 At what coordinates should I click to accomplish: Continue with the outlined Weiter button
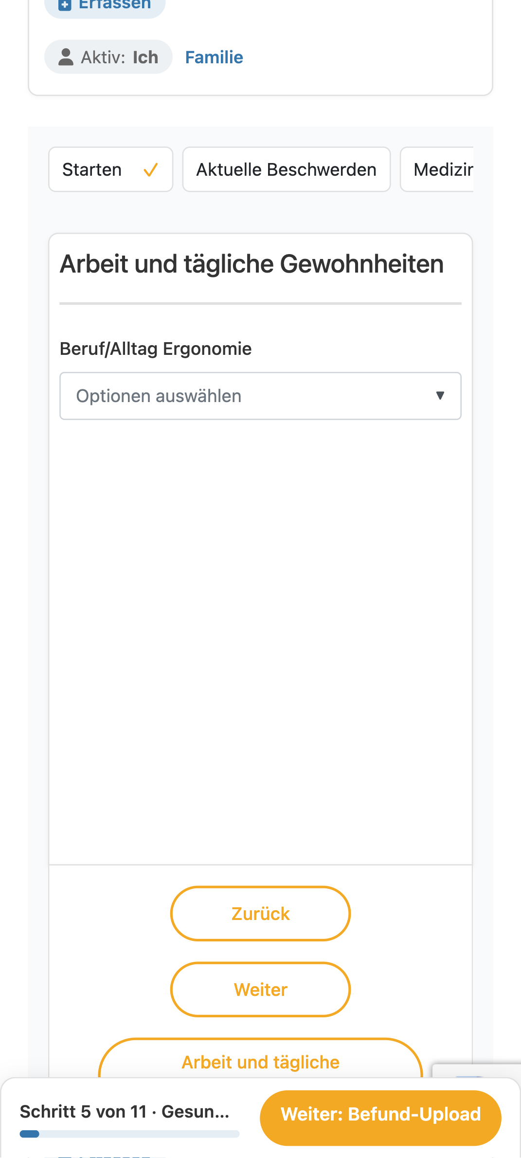pyautogui.click(x=260, y=990)
